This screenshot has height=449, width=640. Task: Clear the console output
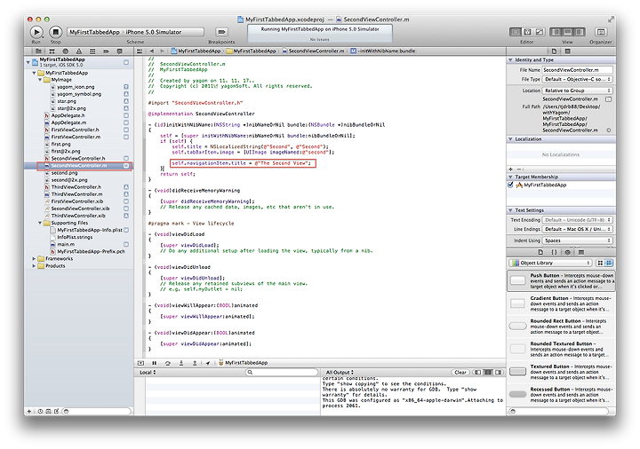[x=460, y=373]
